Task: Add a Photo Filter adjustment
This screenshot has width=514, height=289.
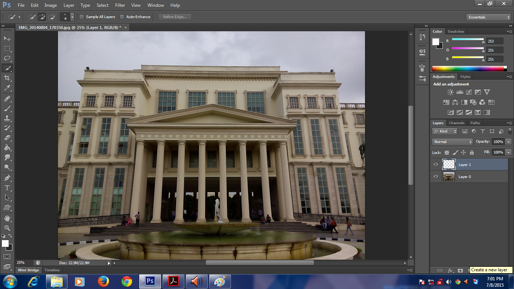Action: coord(473,102)
